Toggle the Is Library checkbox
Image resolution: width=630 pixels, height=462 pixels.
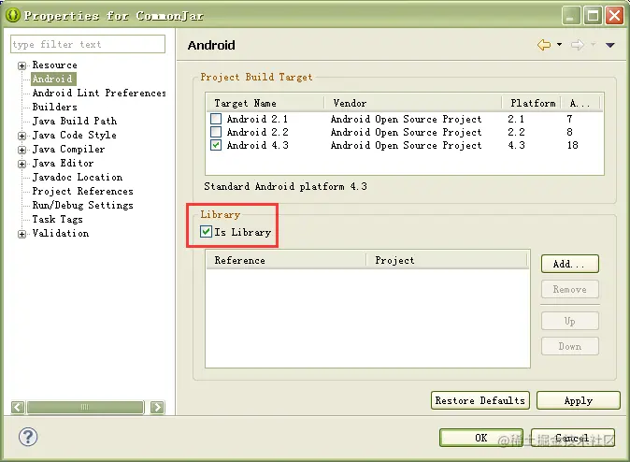(207, 232)
